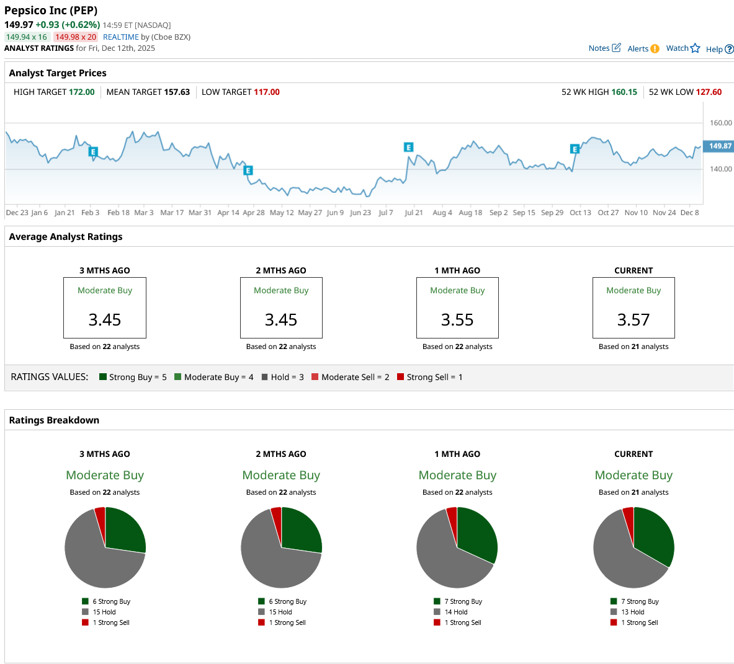Click the 149.87 current price label
The image size is (734, 664).
[x=719, y=146]
